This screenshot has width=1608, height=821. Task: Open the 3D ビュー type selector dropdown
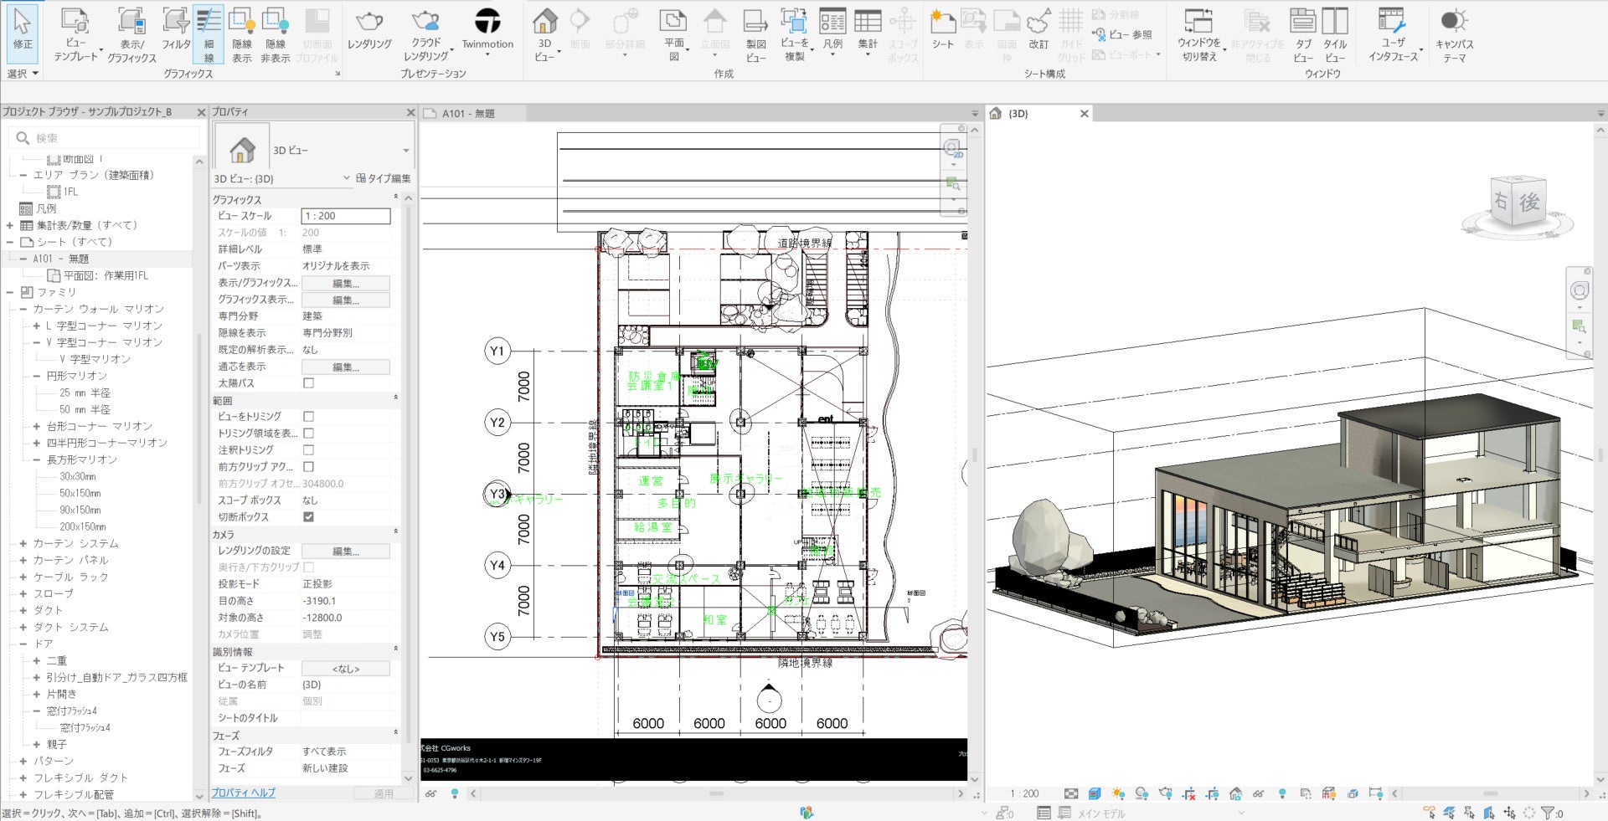pyautogui.click(x=406, y=151)
